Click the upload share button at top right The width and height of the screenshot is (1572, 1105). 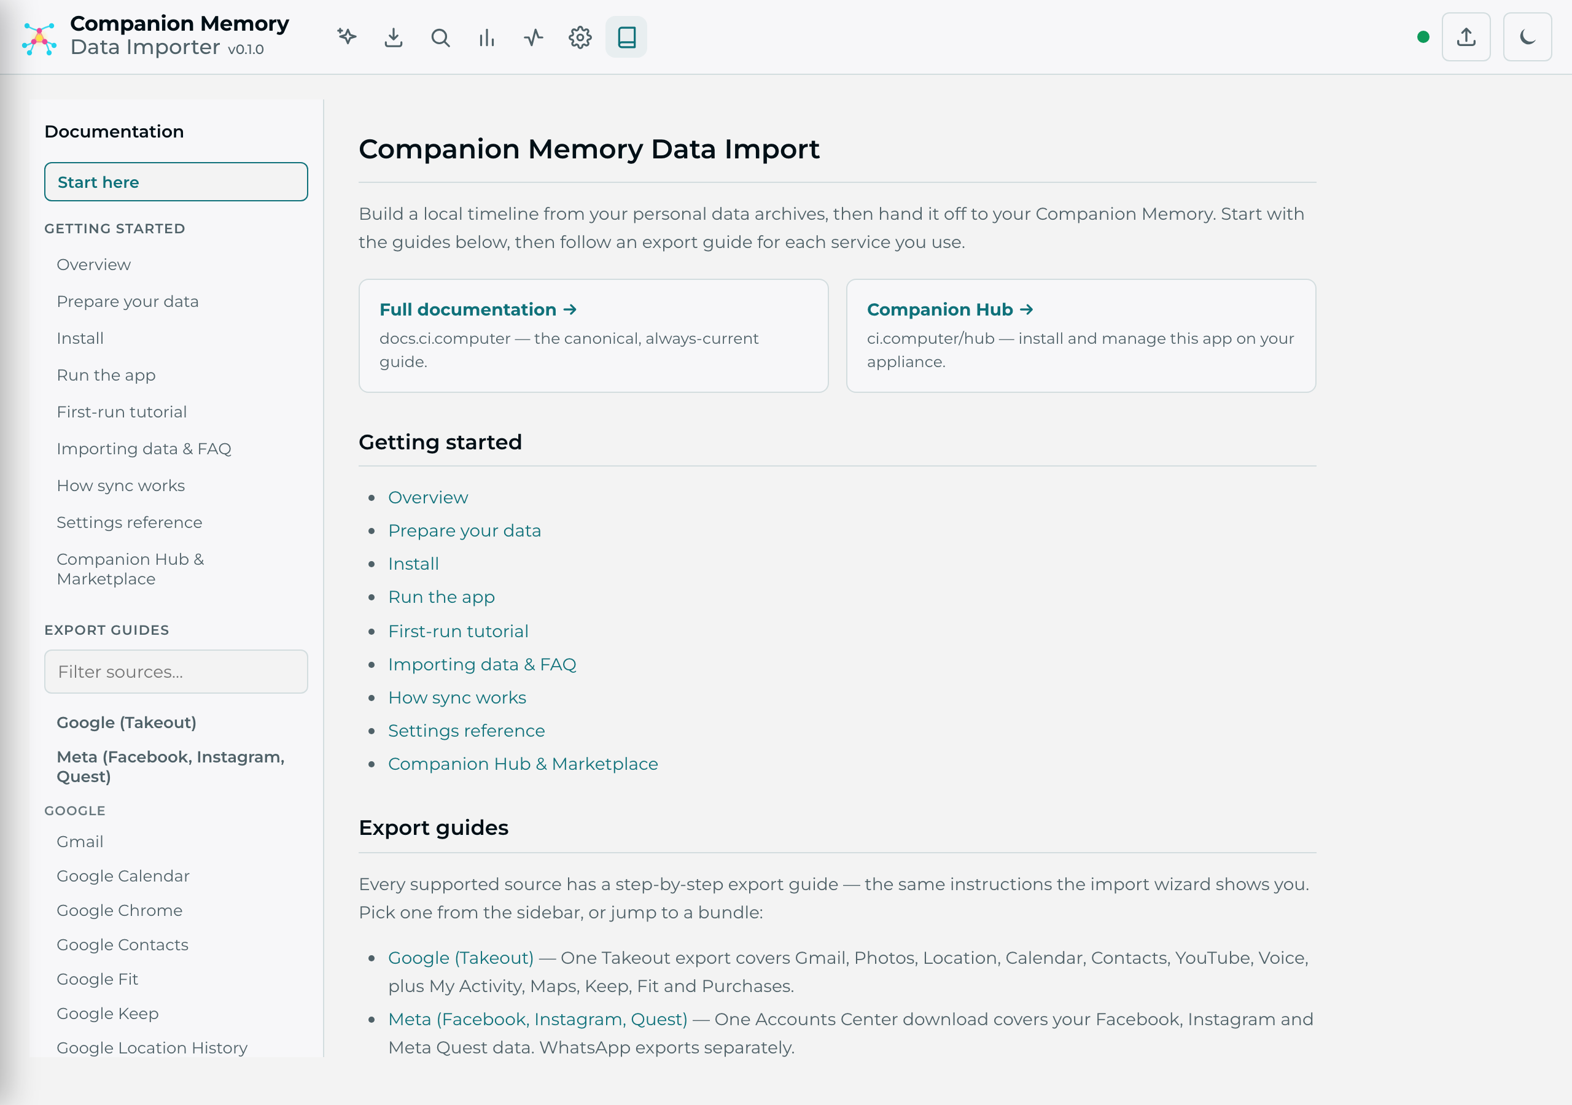point(1466,37)
